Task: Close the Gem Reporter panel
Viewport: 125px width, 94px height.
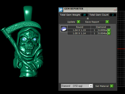Action: [x=115, y=9]
